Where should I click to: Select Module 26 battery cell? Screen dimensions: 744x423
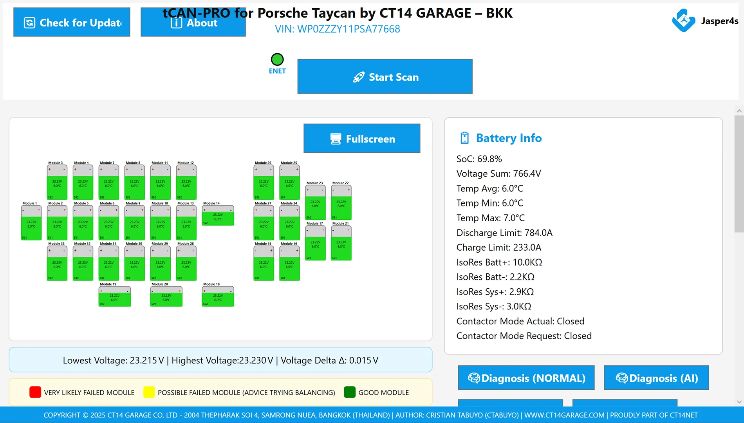pyautogui.click(x=264, y=182)
